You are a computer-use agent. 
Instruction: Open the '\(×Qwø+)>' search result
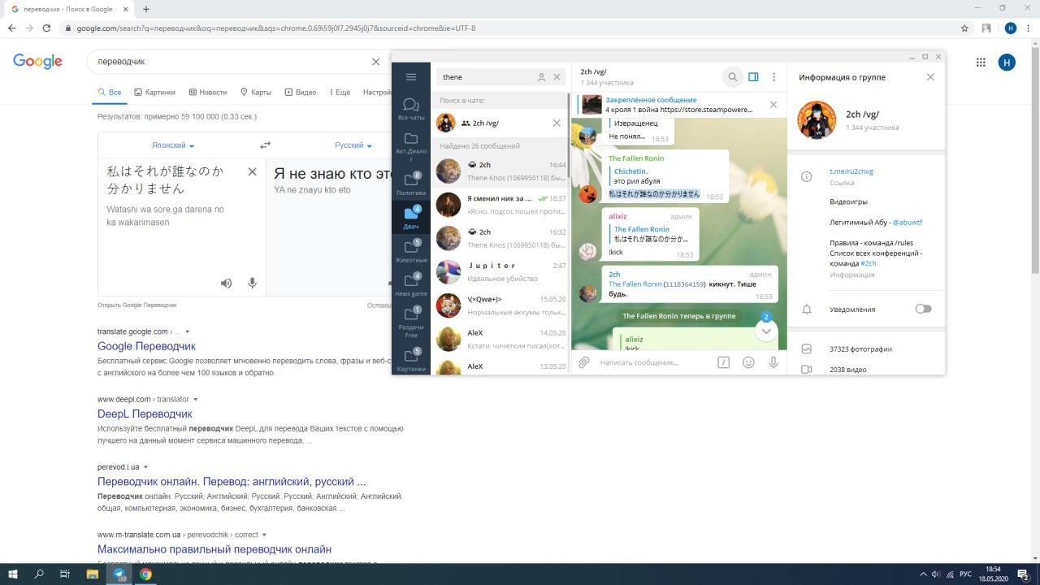(500, 305)
